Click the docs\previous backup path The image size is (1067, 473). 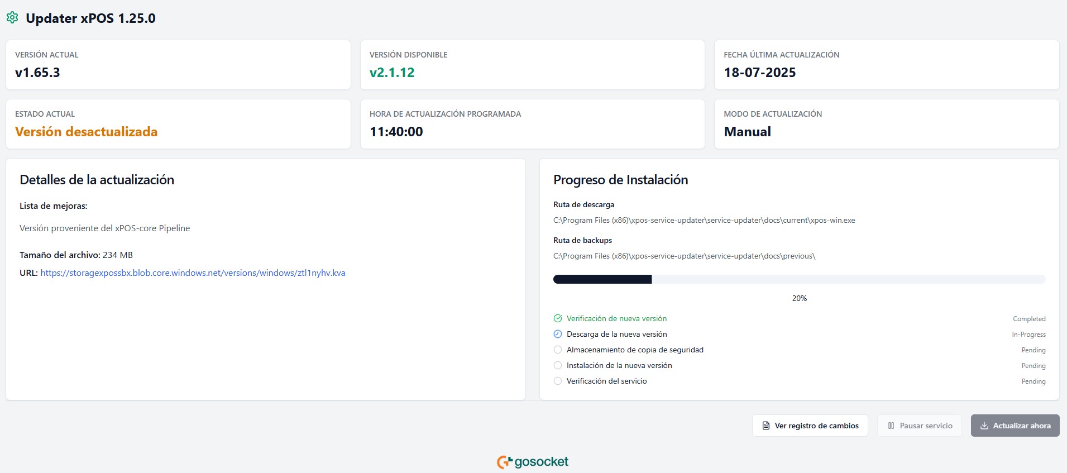point(685,256)
